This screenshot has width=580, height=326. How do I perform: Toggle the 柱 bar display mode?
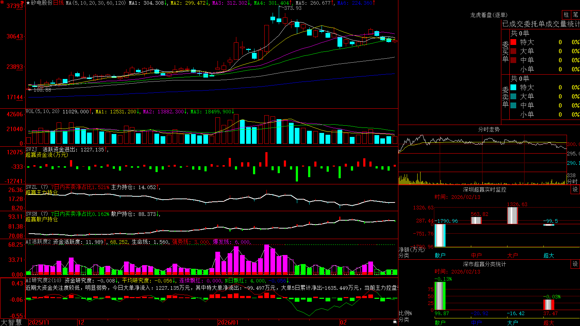tap(566, 14)
